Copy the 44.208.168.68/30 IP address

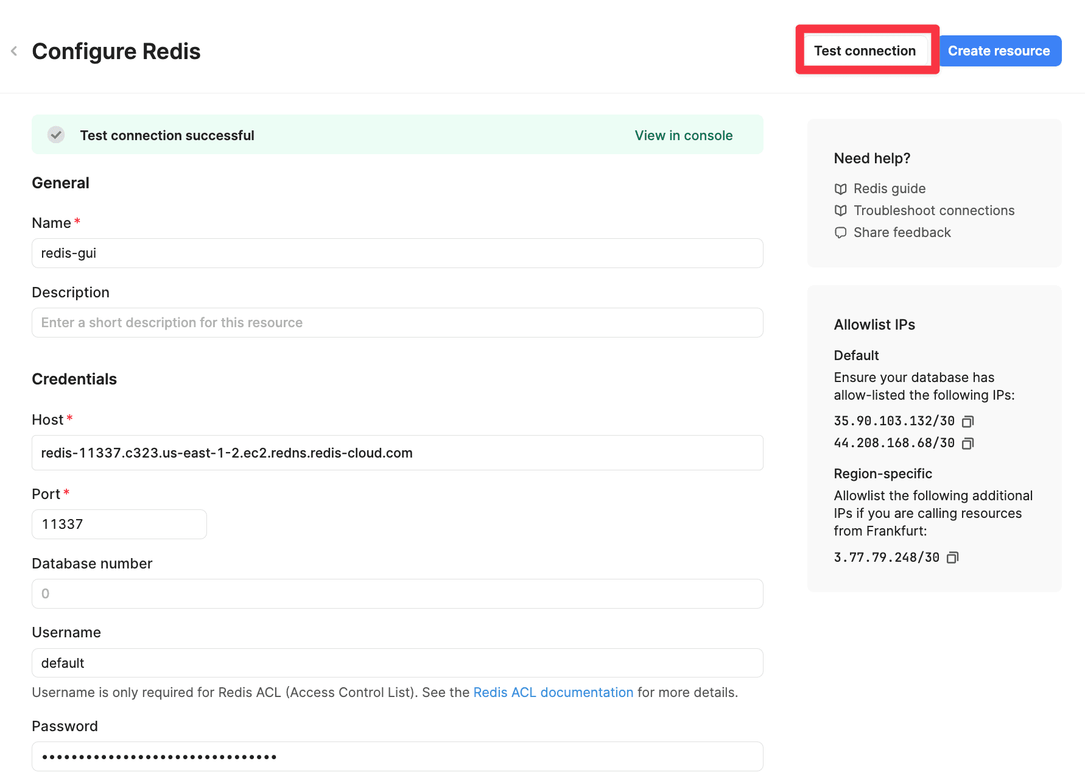(967, 444)
